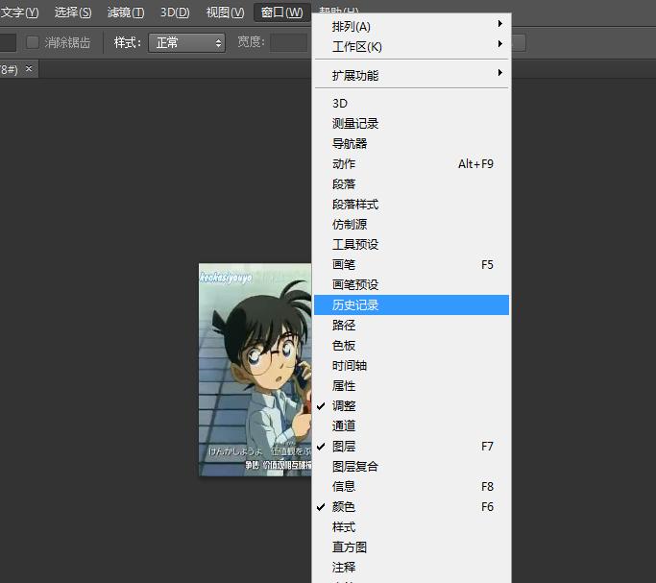This screenshot has width=656, height=583.
Task: Close the document tab
Action: 29,68
